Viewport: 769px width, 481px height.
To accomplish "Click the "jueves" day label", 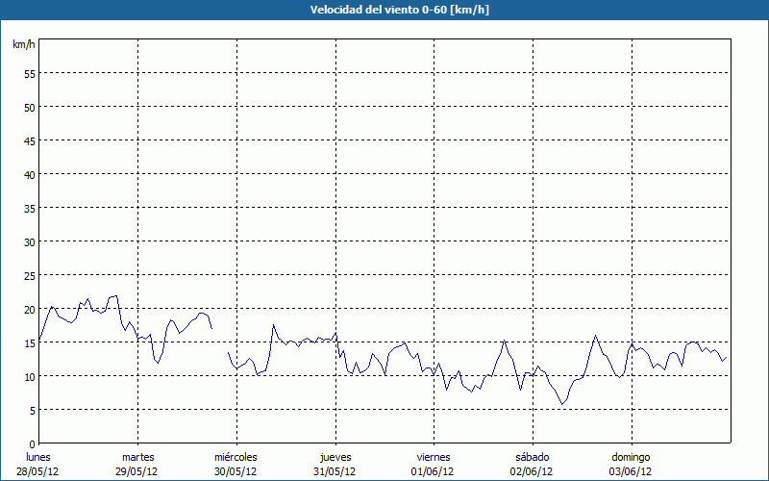I will point(335,457).
